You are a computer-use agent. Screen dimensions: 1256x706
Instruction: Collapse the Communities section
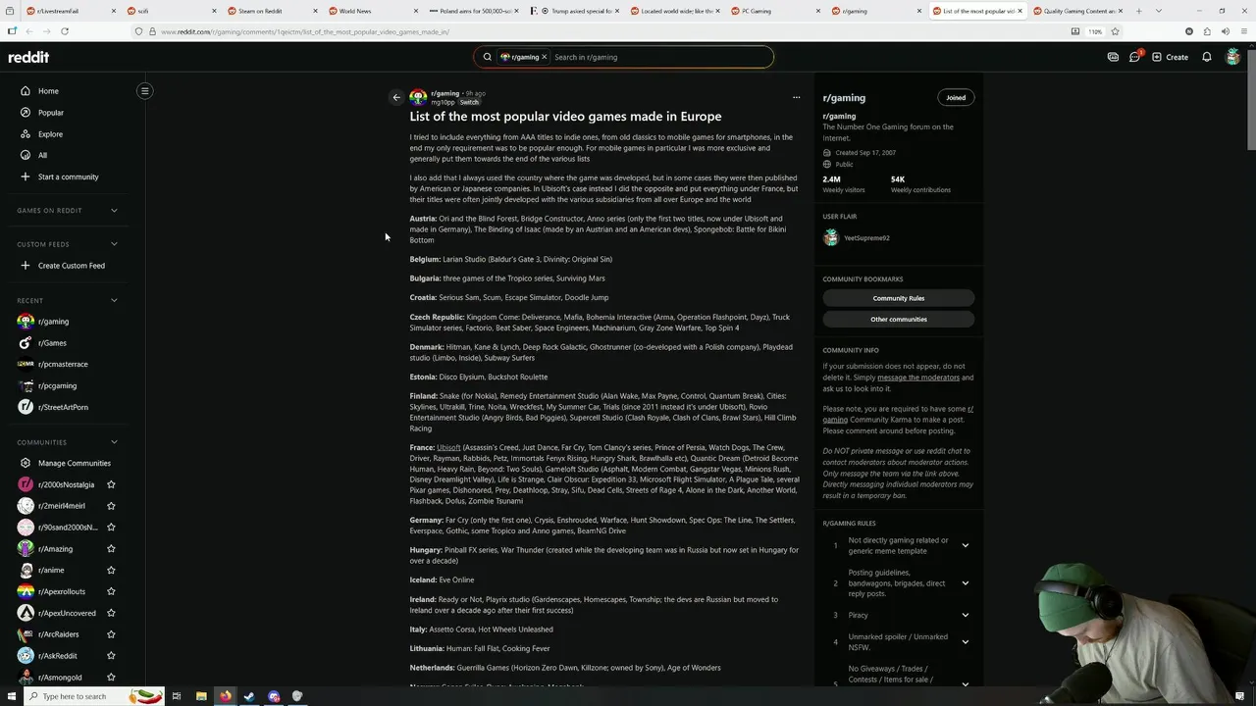pos(114,442)
